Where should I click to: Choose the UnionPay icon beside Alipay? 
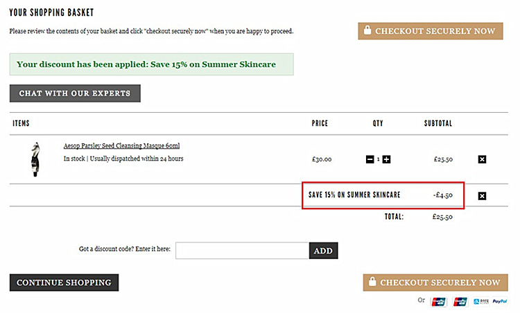(460, 301)
